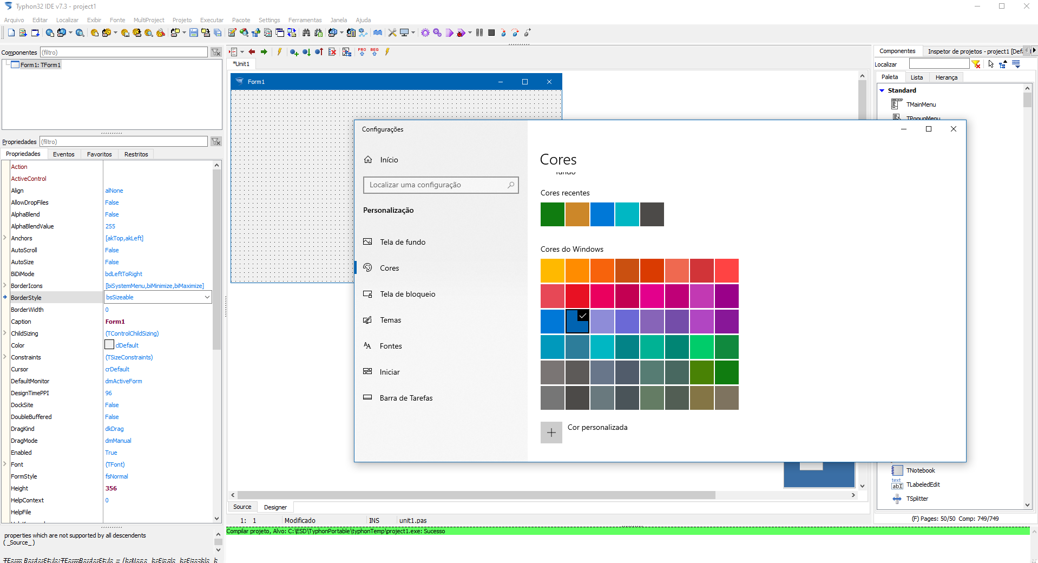Open Inspetor de projetos tab
This screenshot has width=1038, height=563.
tap(974, 51)
